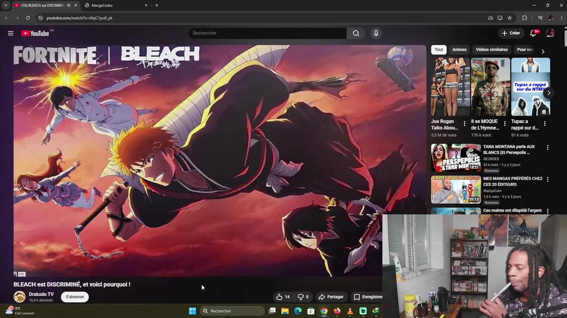Click the taskbar Rechercher search box
This screenshot has height=318, width=567.
point(233,311)
